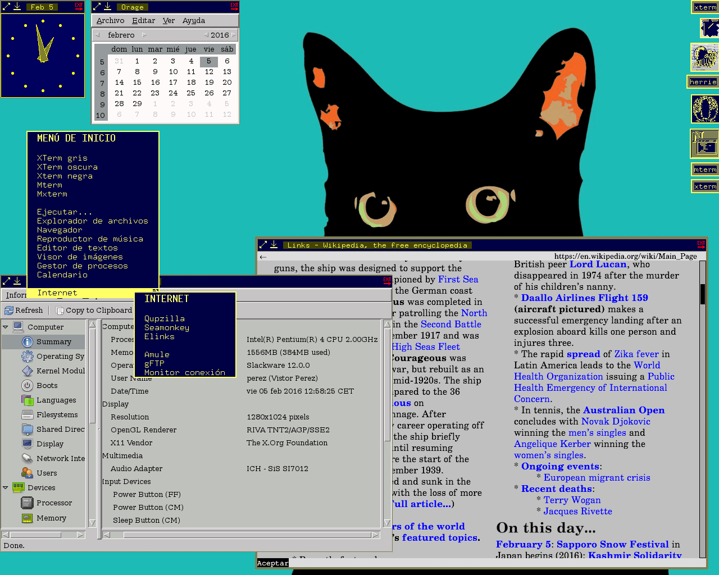Screen dimensions: 719x575
Task: Open Explorador de archivos menu entry
Action: [93, 221]
